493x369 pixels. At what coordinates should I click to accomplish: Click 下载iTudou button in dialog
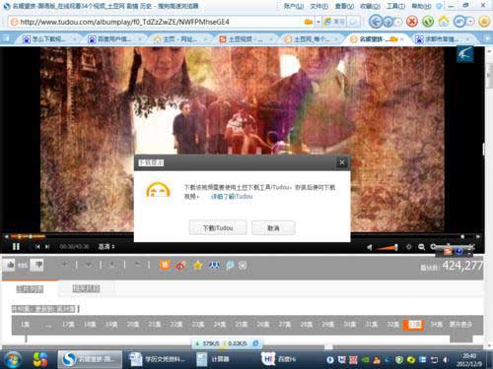tap(218, 227)
